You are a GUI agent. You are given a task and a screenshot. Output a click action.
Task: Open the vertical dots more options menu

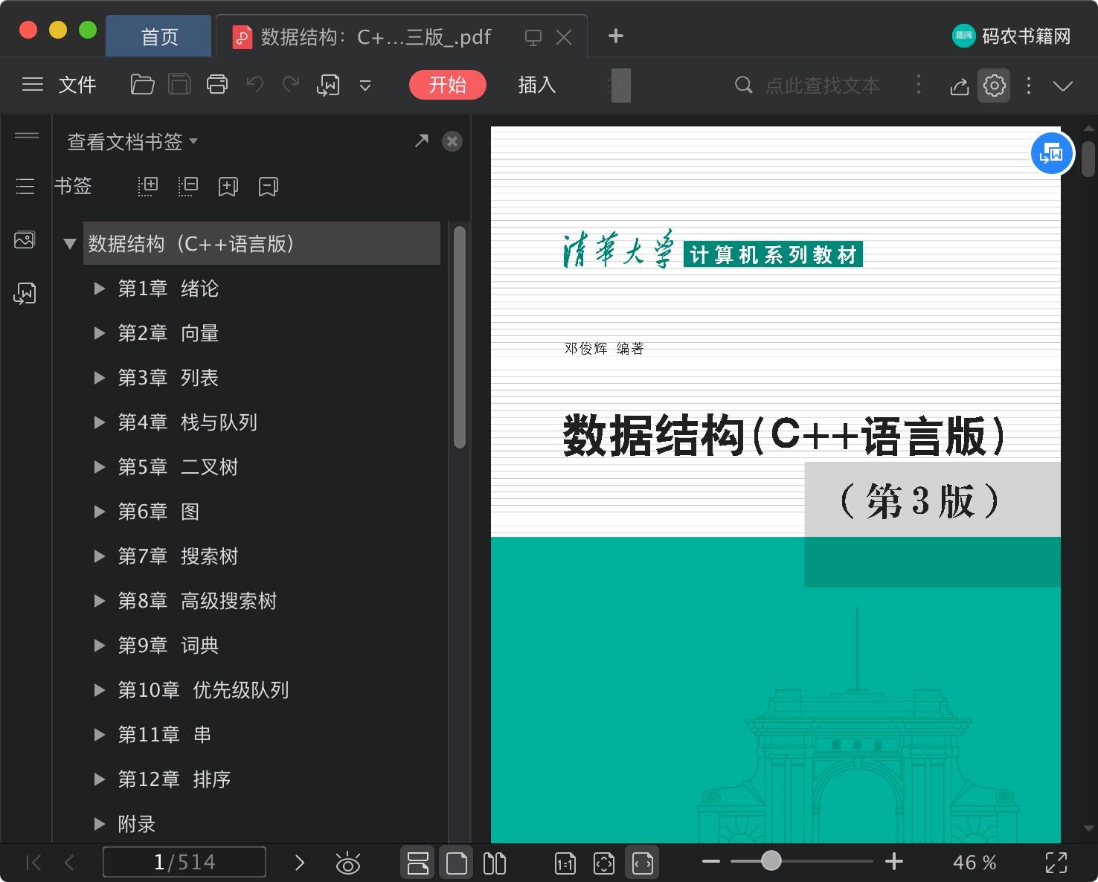(1029, 85)
